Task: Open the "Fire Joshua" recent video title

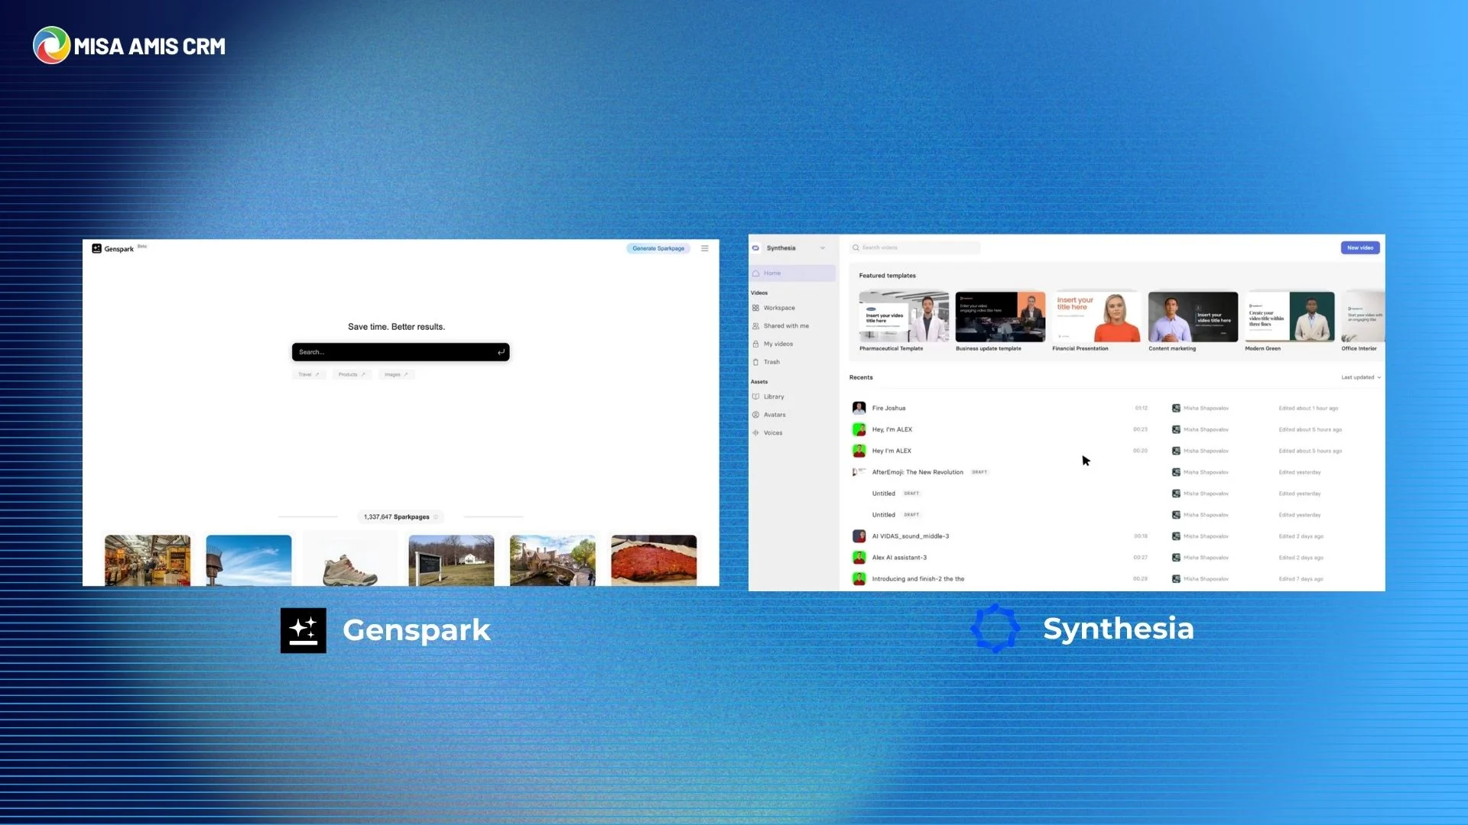Action: (888, 409)
